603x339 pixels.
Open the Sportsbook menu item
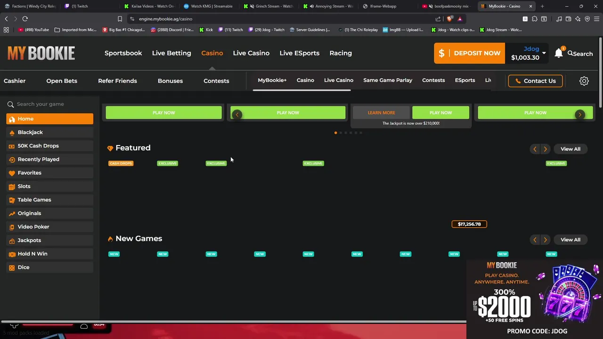(x=123, y=53)
